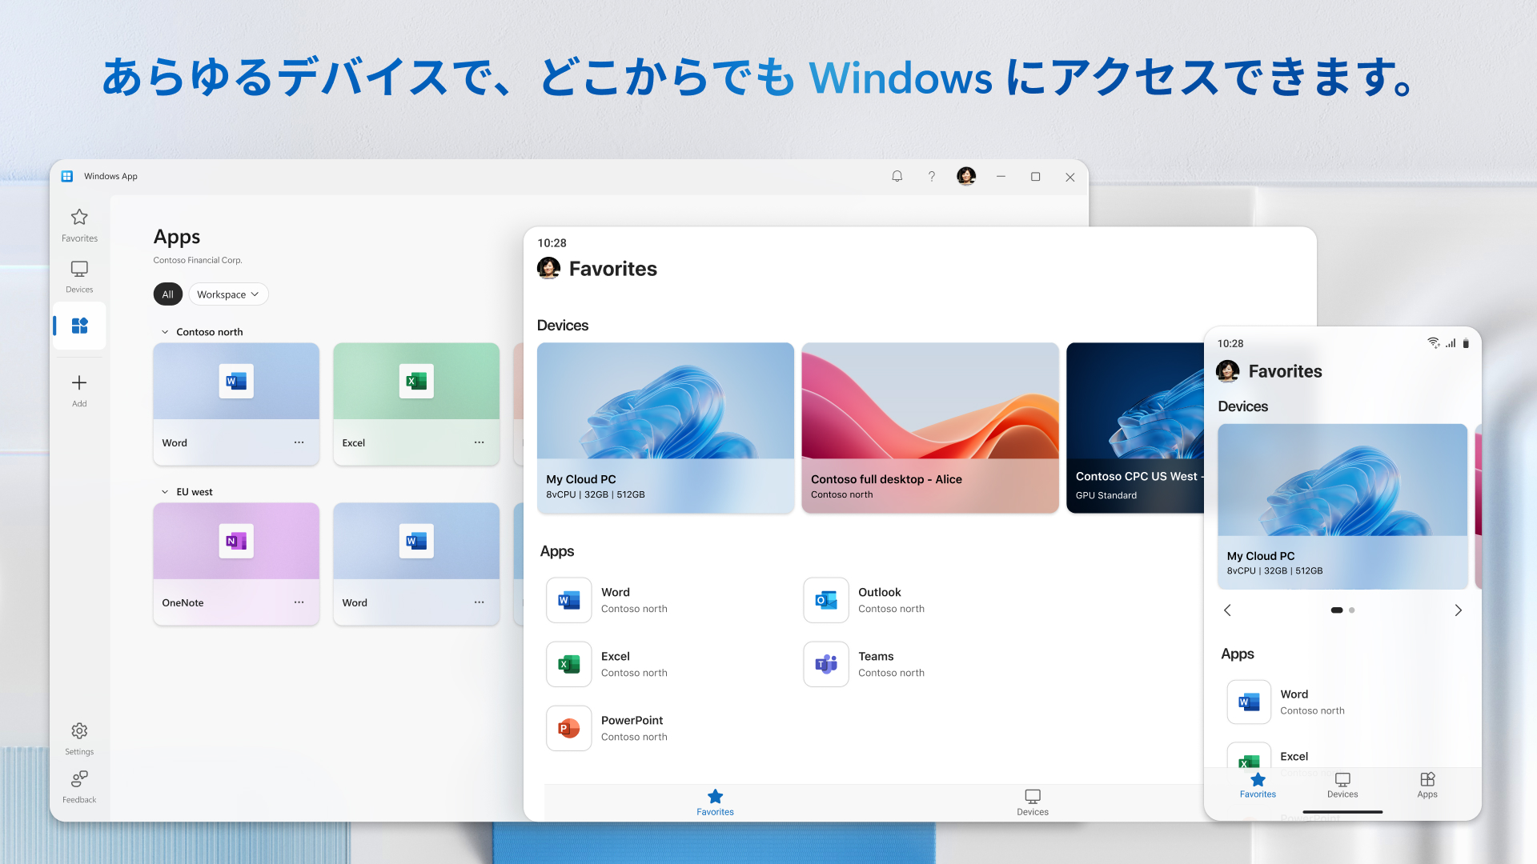
Task: Open Excel icon in Contoso north group
Action: tap(416, 381)
